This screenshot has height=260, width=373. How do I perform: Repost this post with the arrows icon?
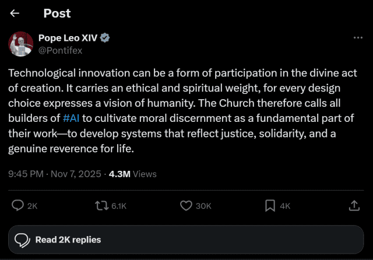click(x=101, y=205)
